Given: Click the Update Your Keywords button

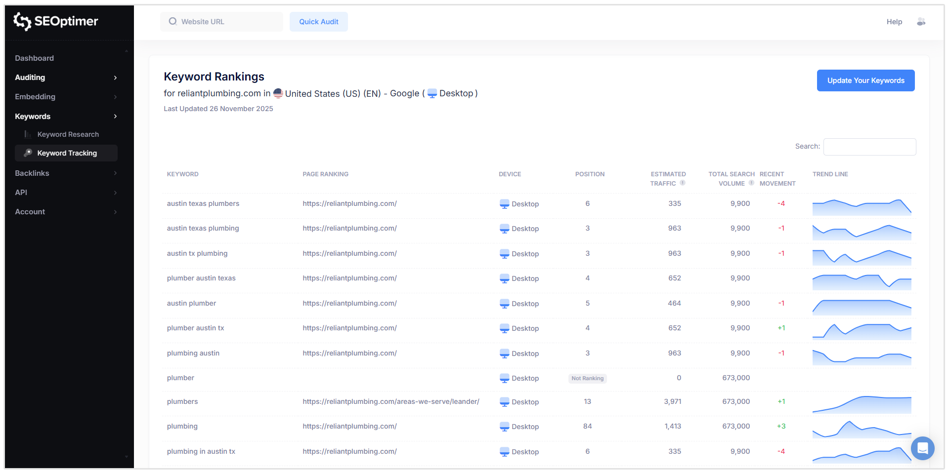Looking at the screenshot, I should 865,80.
